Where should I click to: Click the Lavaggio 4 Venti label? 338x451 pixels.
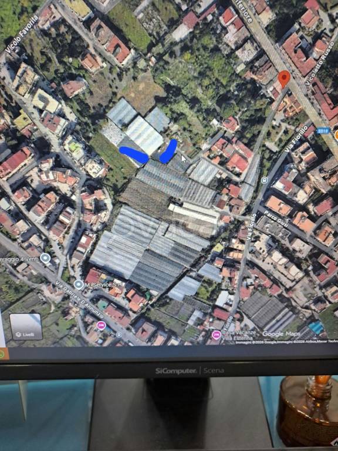tap(19, 259)
